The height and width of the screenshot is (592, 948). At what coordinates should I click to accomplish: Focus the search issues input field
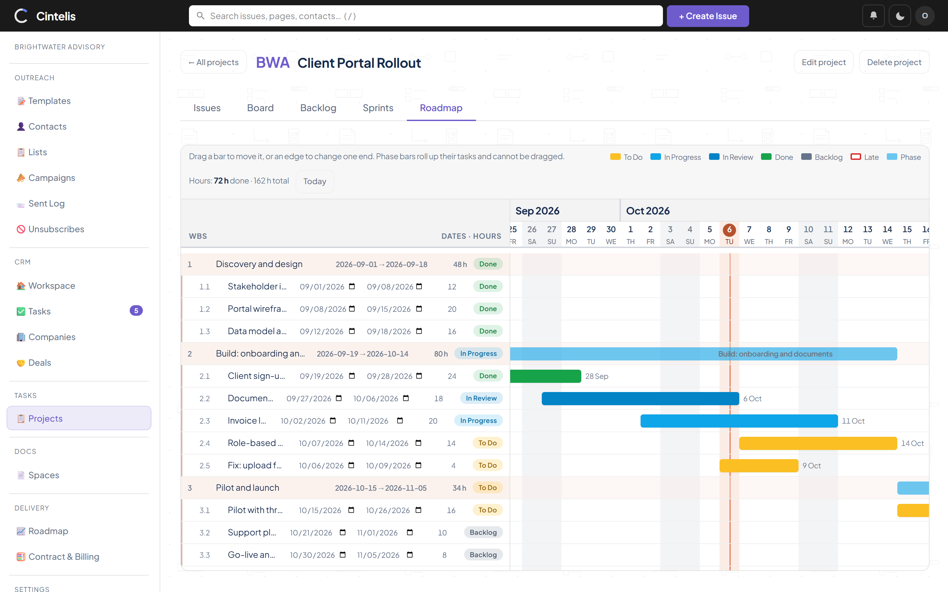[426, 16]
